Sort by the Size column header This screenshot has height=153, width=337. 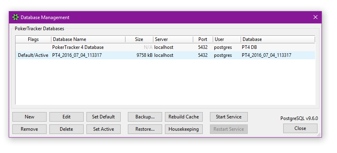coord(139,39)
